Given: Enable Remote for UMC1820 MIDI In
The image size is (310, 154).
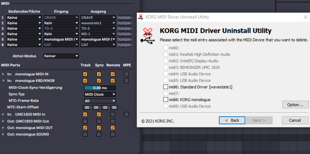Looking at the screenshot, I should tap(113, 114).
